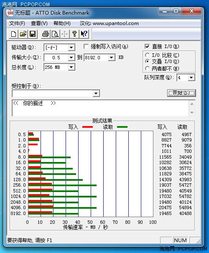Click the Open file folder icon

pos(23,34)
